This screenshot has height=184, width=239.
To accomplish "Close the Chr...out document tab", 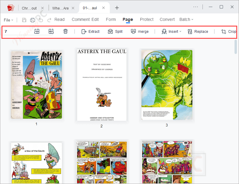I will click(x=42, y=8).
